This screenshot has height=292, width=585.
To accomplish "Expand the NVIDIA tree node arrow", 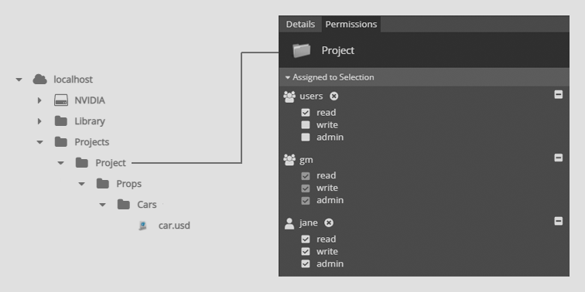I will (x=39, y=100).
